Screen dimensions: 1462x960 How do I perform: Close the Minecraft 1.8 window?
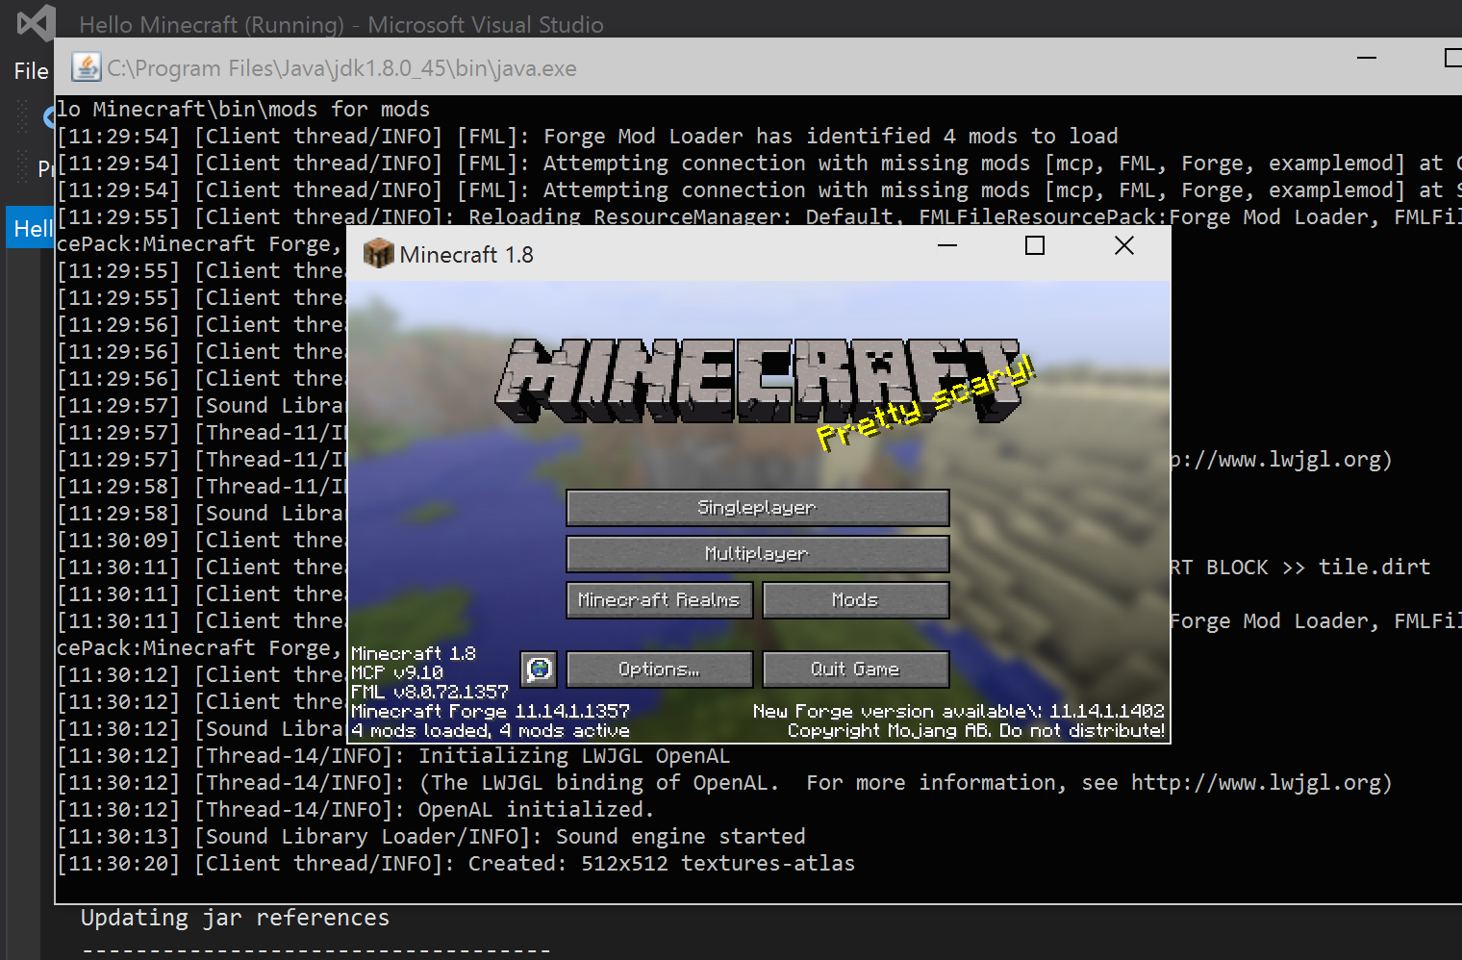[1123, 245]
